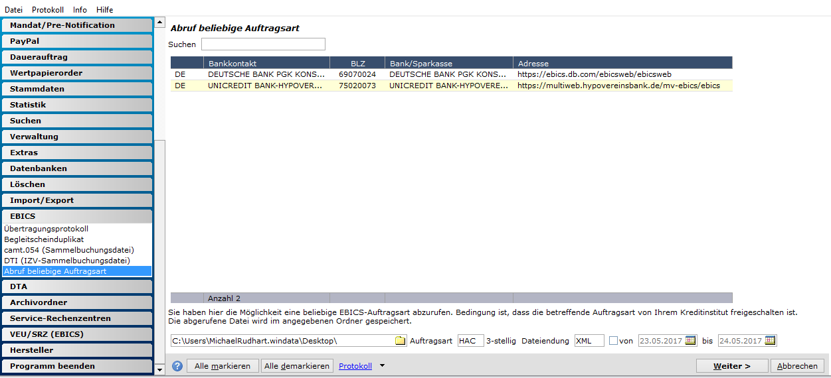Expand the Statistik section
Screen dimensions: 831x378
pos(76,105)
